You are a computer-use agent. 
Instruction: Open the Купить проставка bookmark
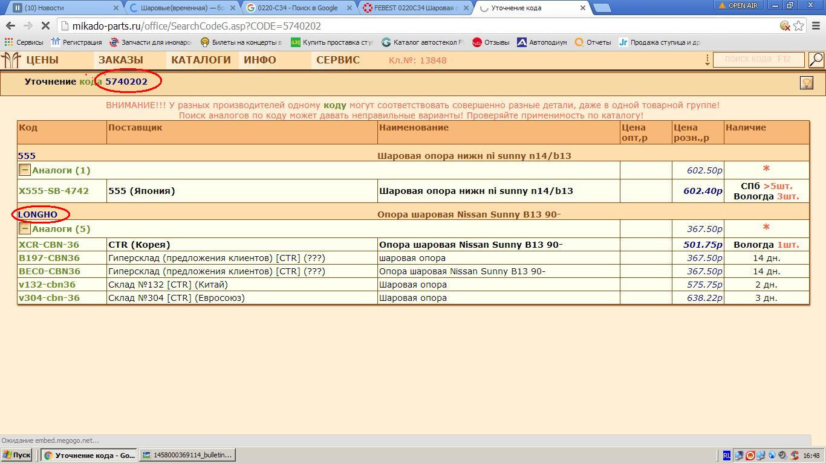pyautogui.click(x=332, y=42)
